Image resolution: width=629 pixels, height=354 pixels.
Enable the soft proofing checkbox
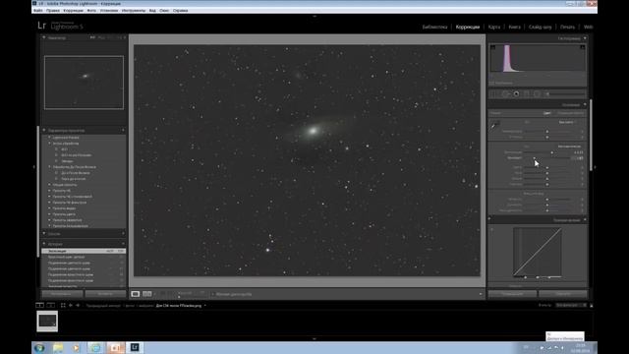click(x=491, y=83)
